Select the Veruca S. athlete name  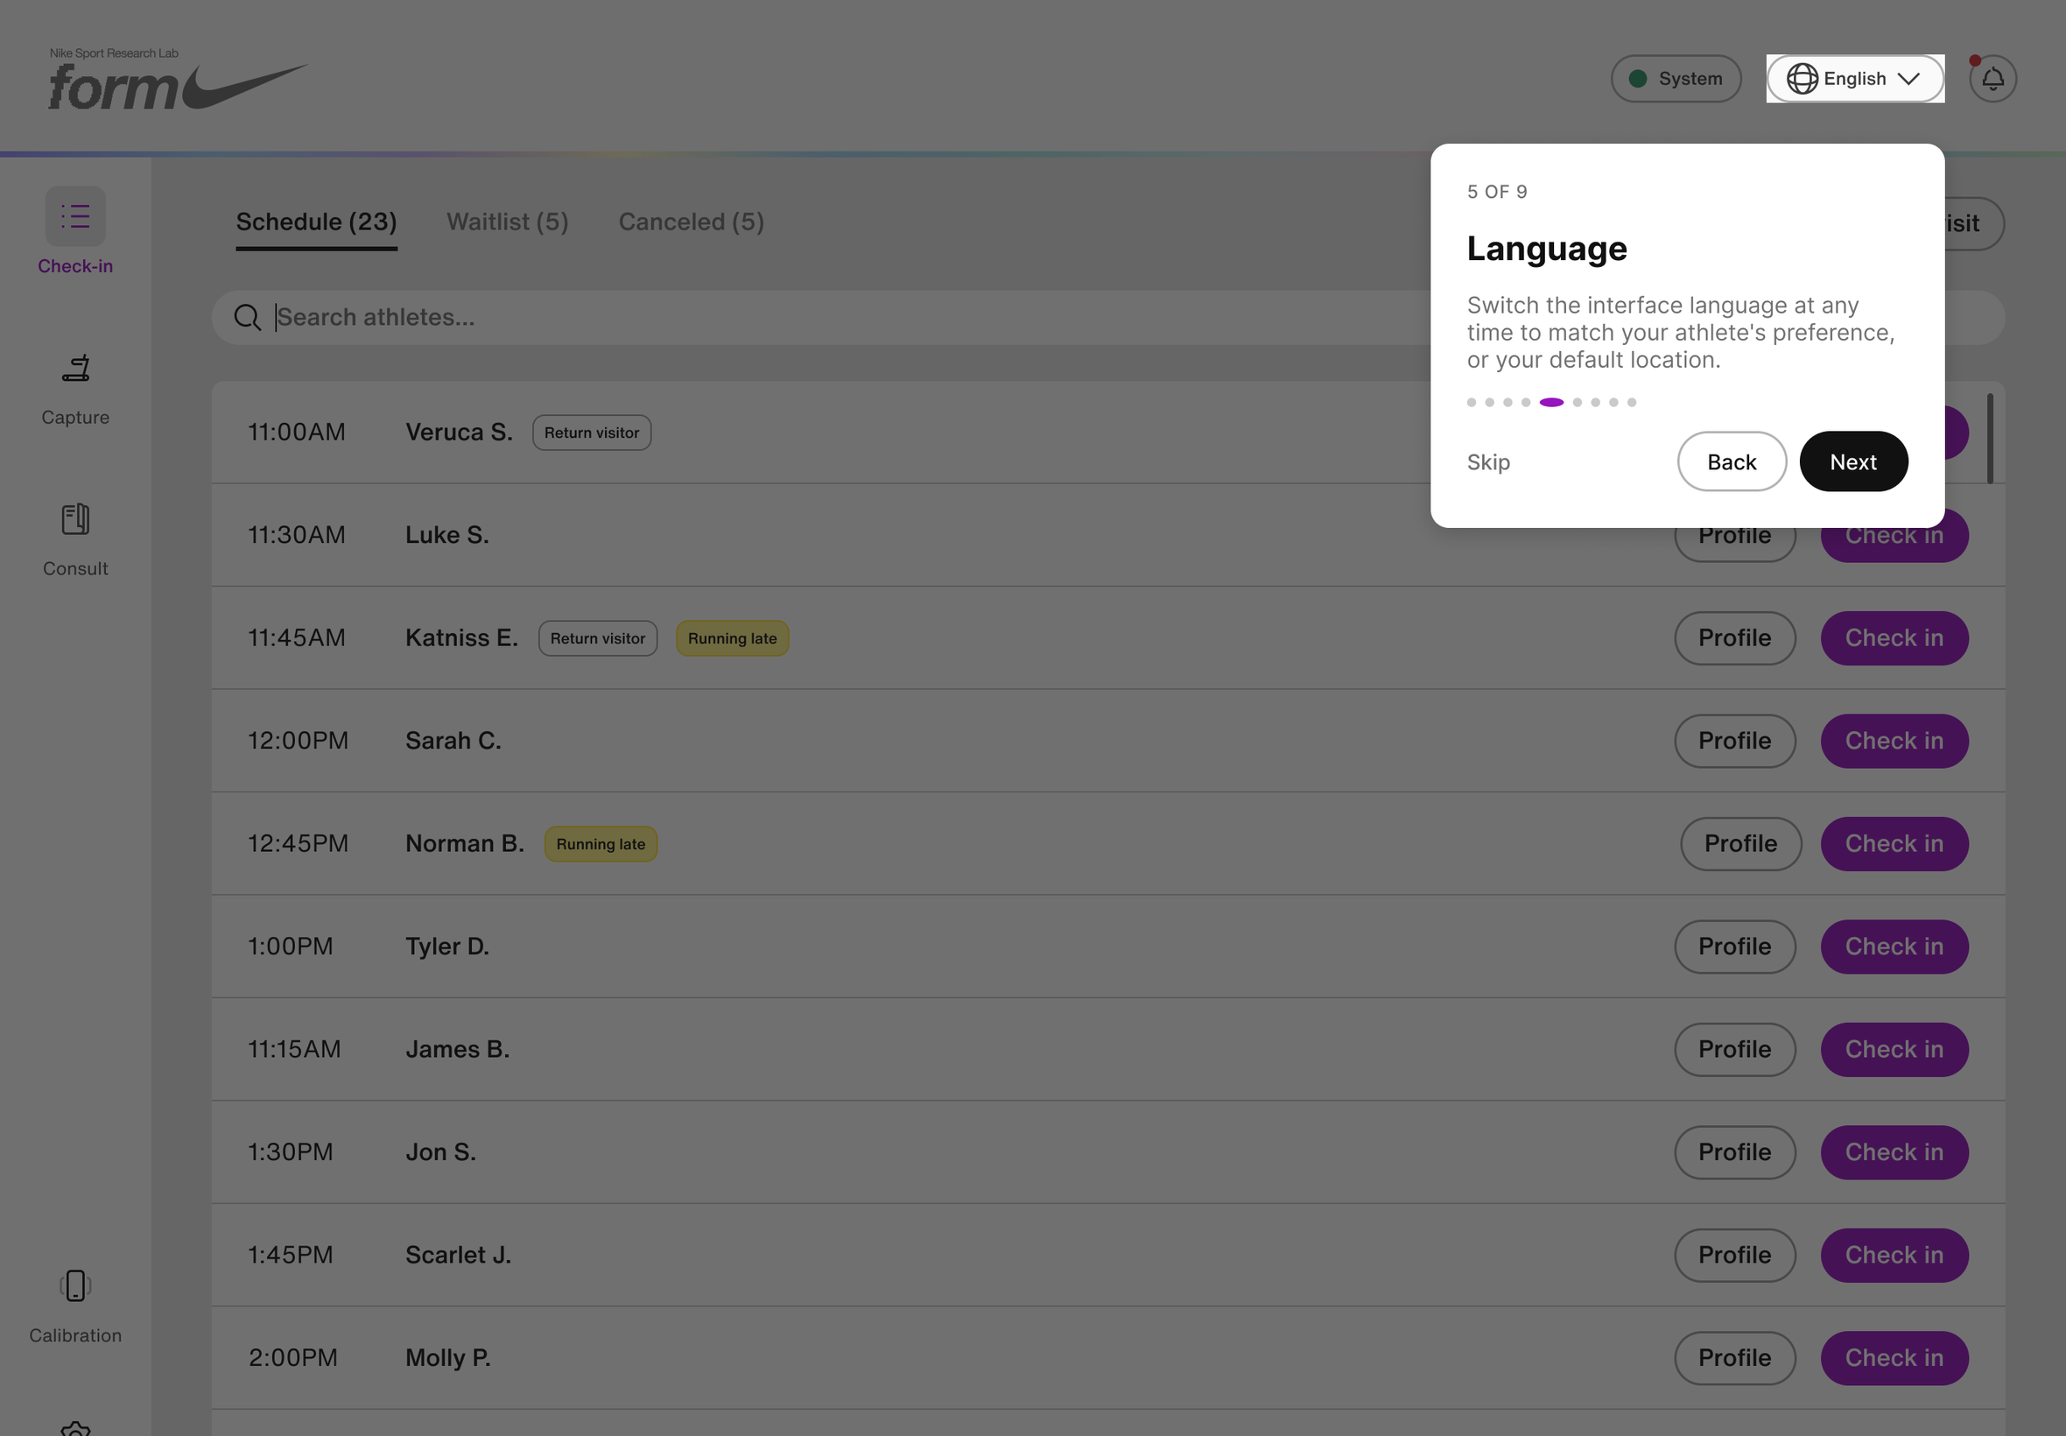click(459, 432)
